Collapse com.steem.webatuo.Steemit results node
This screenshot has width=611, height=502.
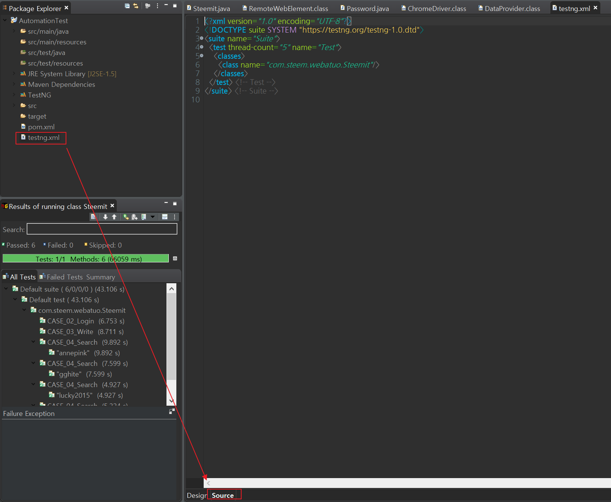(x=24, y=310)
